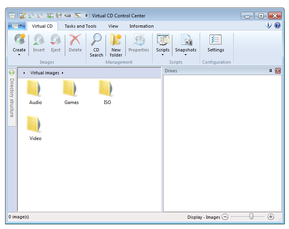
Task: Expand arrow after Virtual images breadcrumb
Action: pos(63,73)
